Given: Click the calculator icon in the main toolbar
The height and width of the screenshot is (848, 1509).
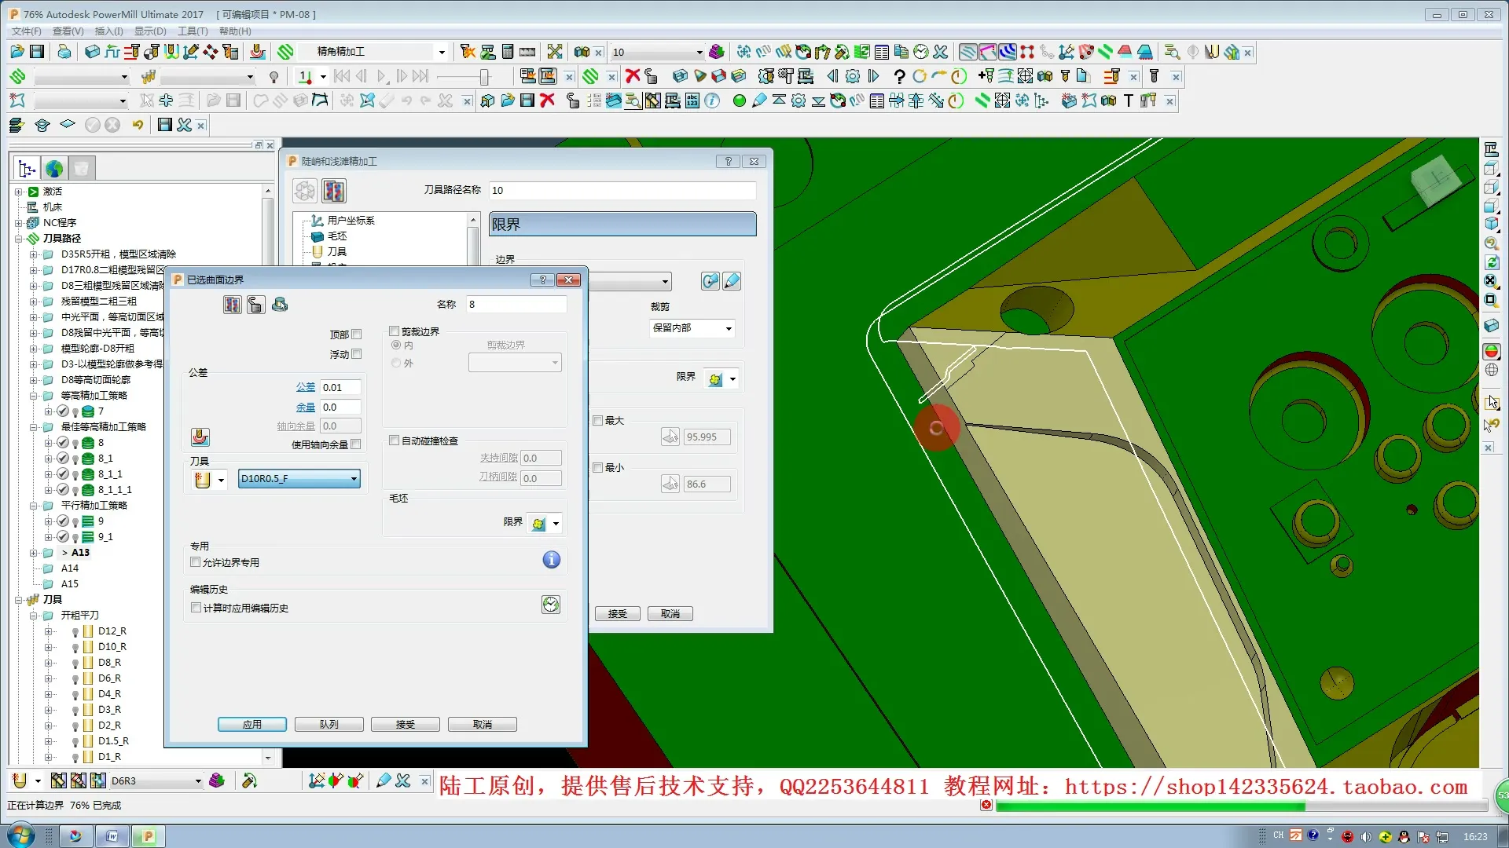Looking at the screenshot, I should (508, 52).
